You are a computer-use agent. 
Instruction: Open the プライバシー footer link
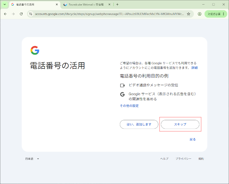[x=183, y=159]
